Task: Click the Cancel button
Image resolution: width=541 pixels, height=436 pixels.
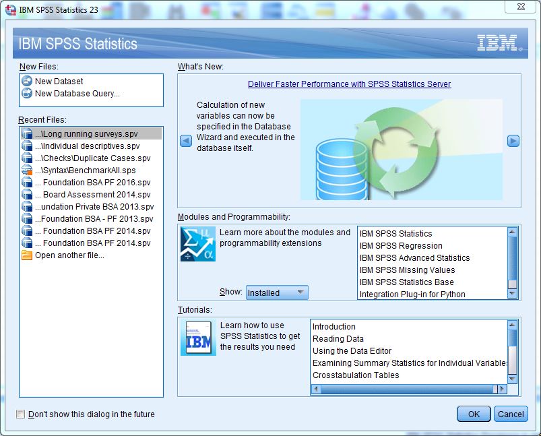Action: coord(511,413)
